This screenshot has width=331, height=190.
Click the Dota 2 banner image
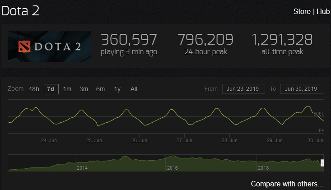coord(49,46)
